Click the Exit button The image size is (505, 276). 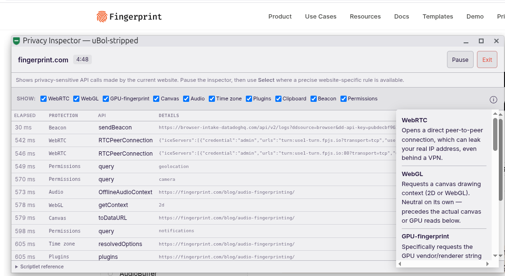click(x=487, y=59)
